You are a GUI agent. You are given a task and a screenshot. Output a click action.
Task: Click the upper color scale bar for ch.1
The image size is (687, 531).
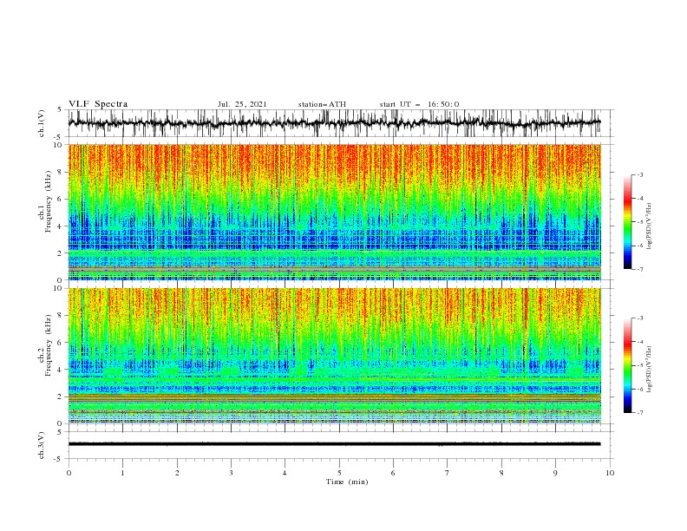coord(627,222)
